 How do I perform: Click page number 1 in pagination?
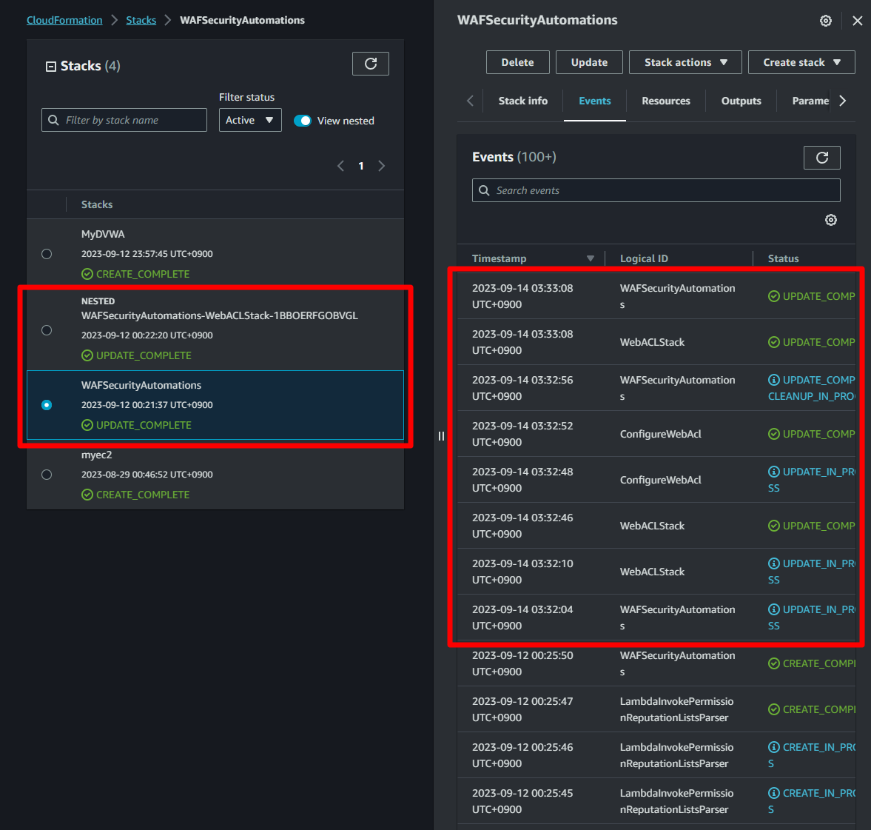361,166
